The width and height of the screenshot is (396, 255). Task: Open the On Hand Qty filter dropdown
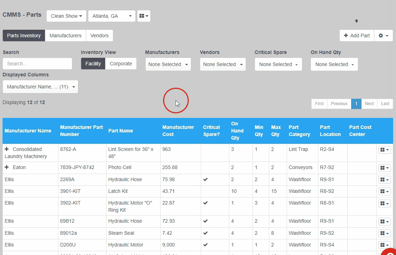[x=334, y=64]
